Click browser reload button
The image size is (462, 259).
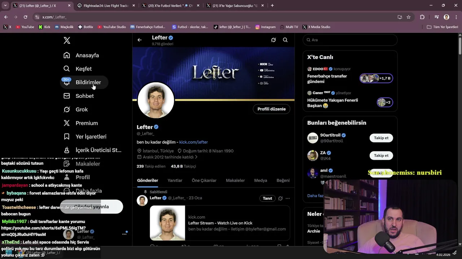pyautogui.click(x=25, y=17)
